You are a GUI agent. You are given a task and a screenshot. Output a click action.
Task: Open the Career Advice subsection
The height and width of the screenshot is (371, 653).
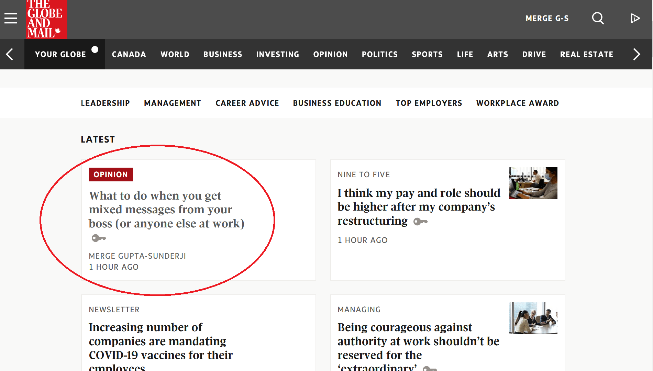pyautogui.click(x=247, y=103)
